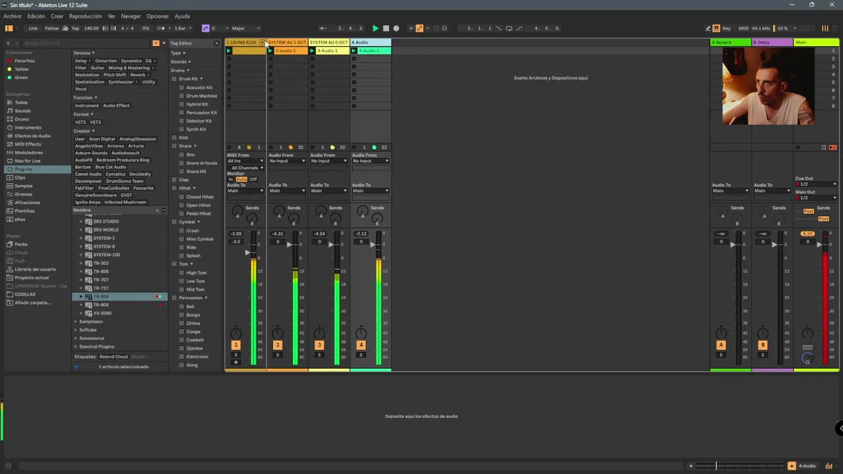
Task: Toggle the purple Scale mode icon
Action: pyautogui.click(x=205, y=28)
